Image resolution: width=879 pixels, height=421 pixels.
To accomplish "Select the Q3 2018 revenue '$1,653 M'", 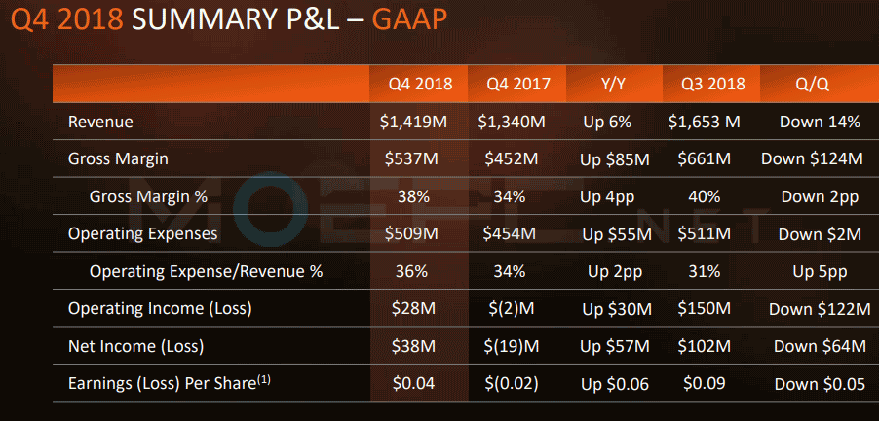I will coord(705,122).
